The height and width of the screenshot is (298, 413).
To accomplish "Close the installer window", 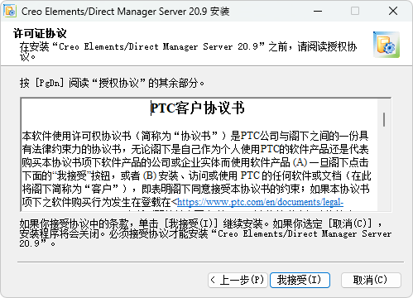I will [x=393, y=11].
